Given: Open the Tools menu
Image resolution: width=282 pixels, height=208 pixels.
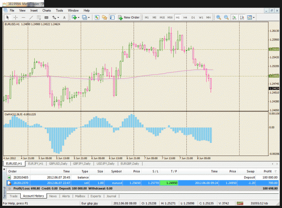Looking at the screenshot, I should 60,10.
